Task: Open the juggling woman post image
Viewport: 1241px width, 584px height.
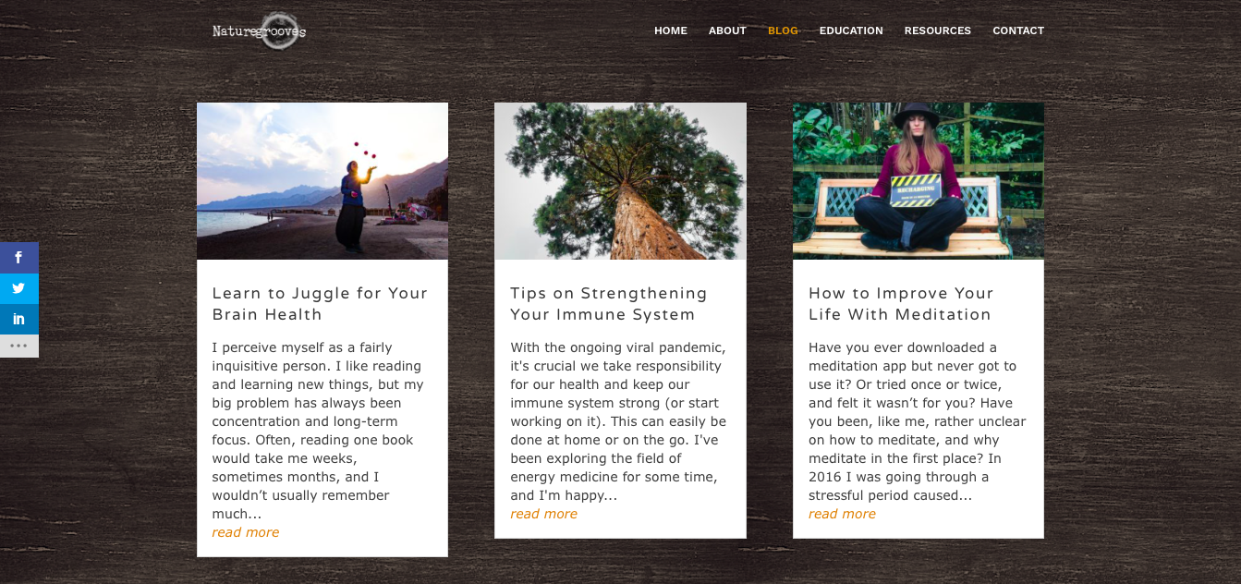Action: [322, 181]
